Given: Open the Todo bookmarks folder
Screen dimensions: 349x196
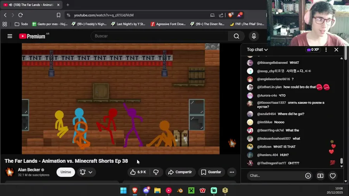Looking at the screenshot, I should click(x=21, y=24).
